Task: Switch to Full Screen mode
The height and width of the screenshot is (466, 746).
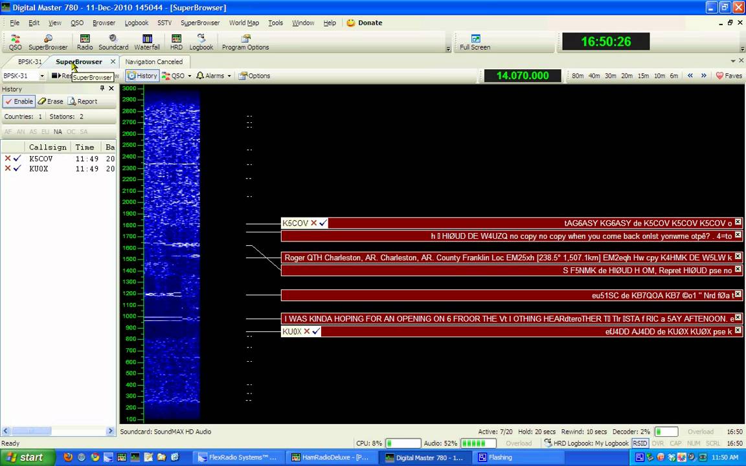Action: click(x=475, y=42)
